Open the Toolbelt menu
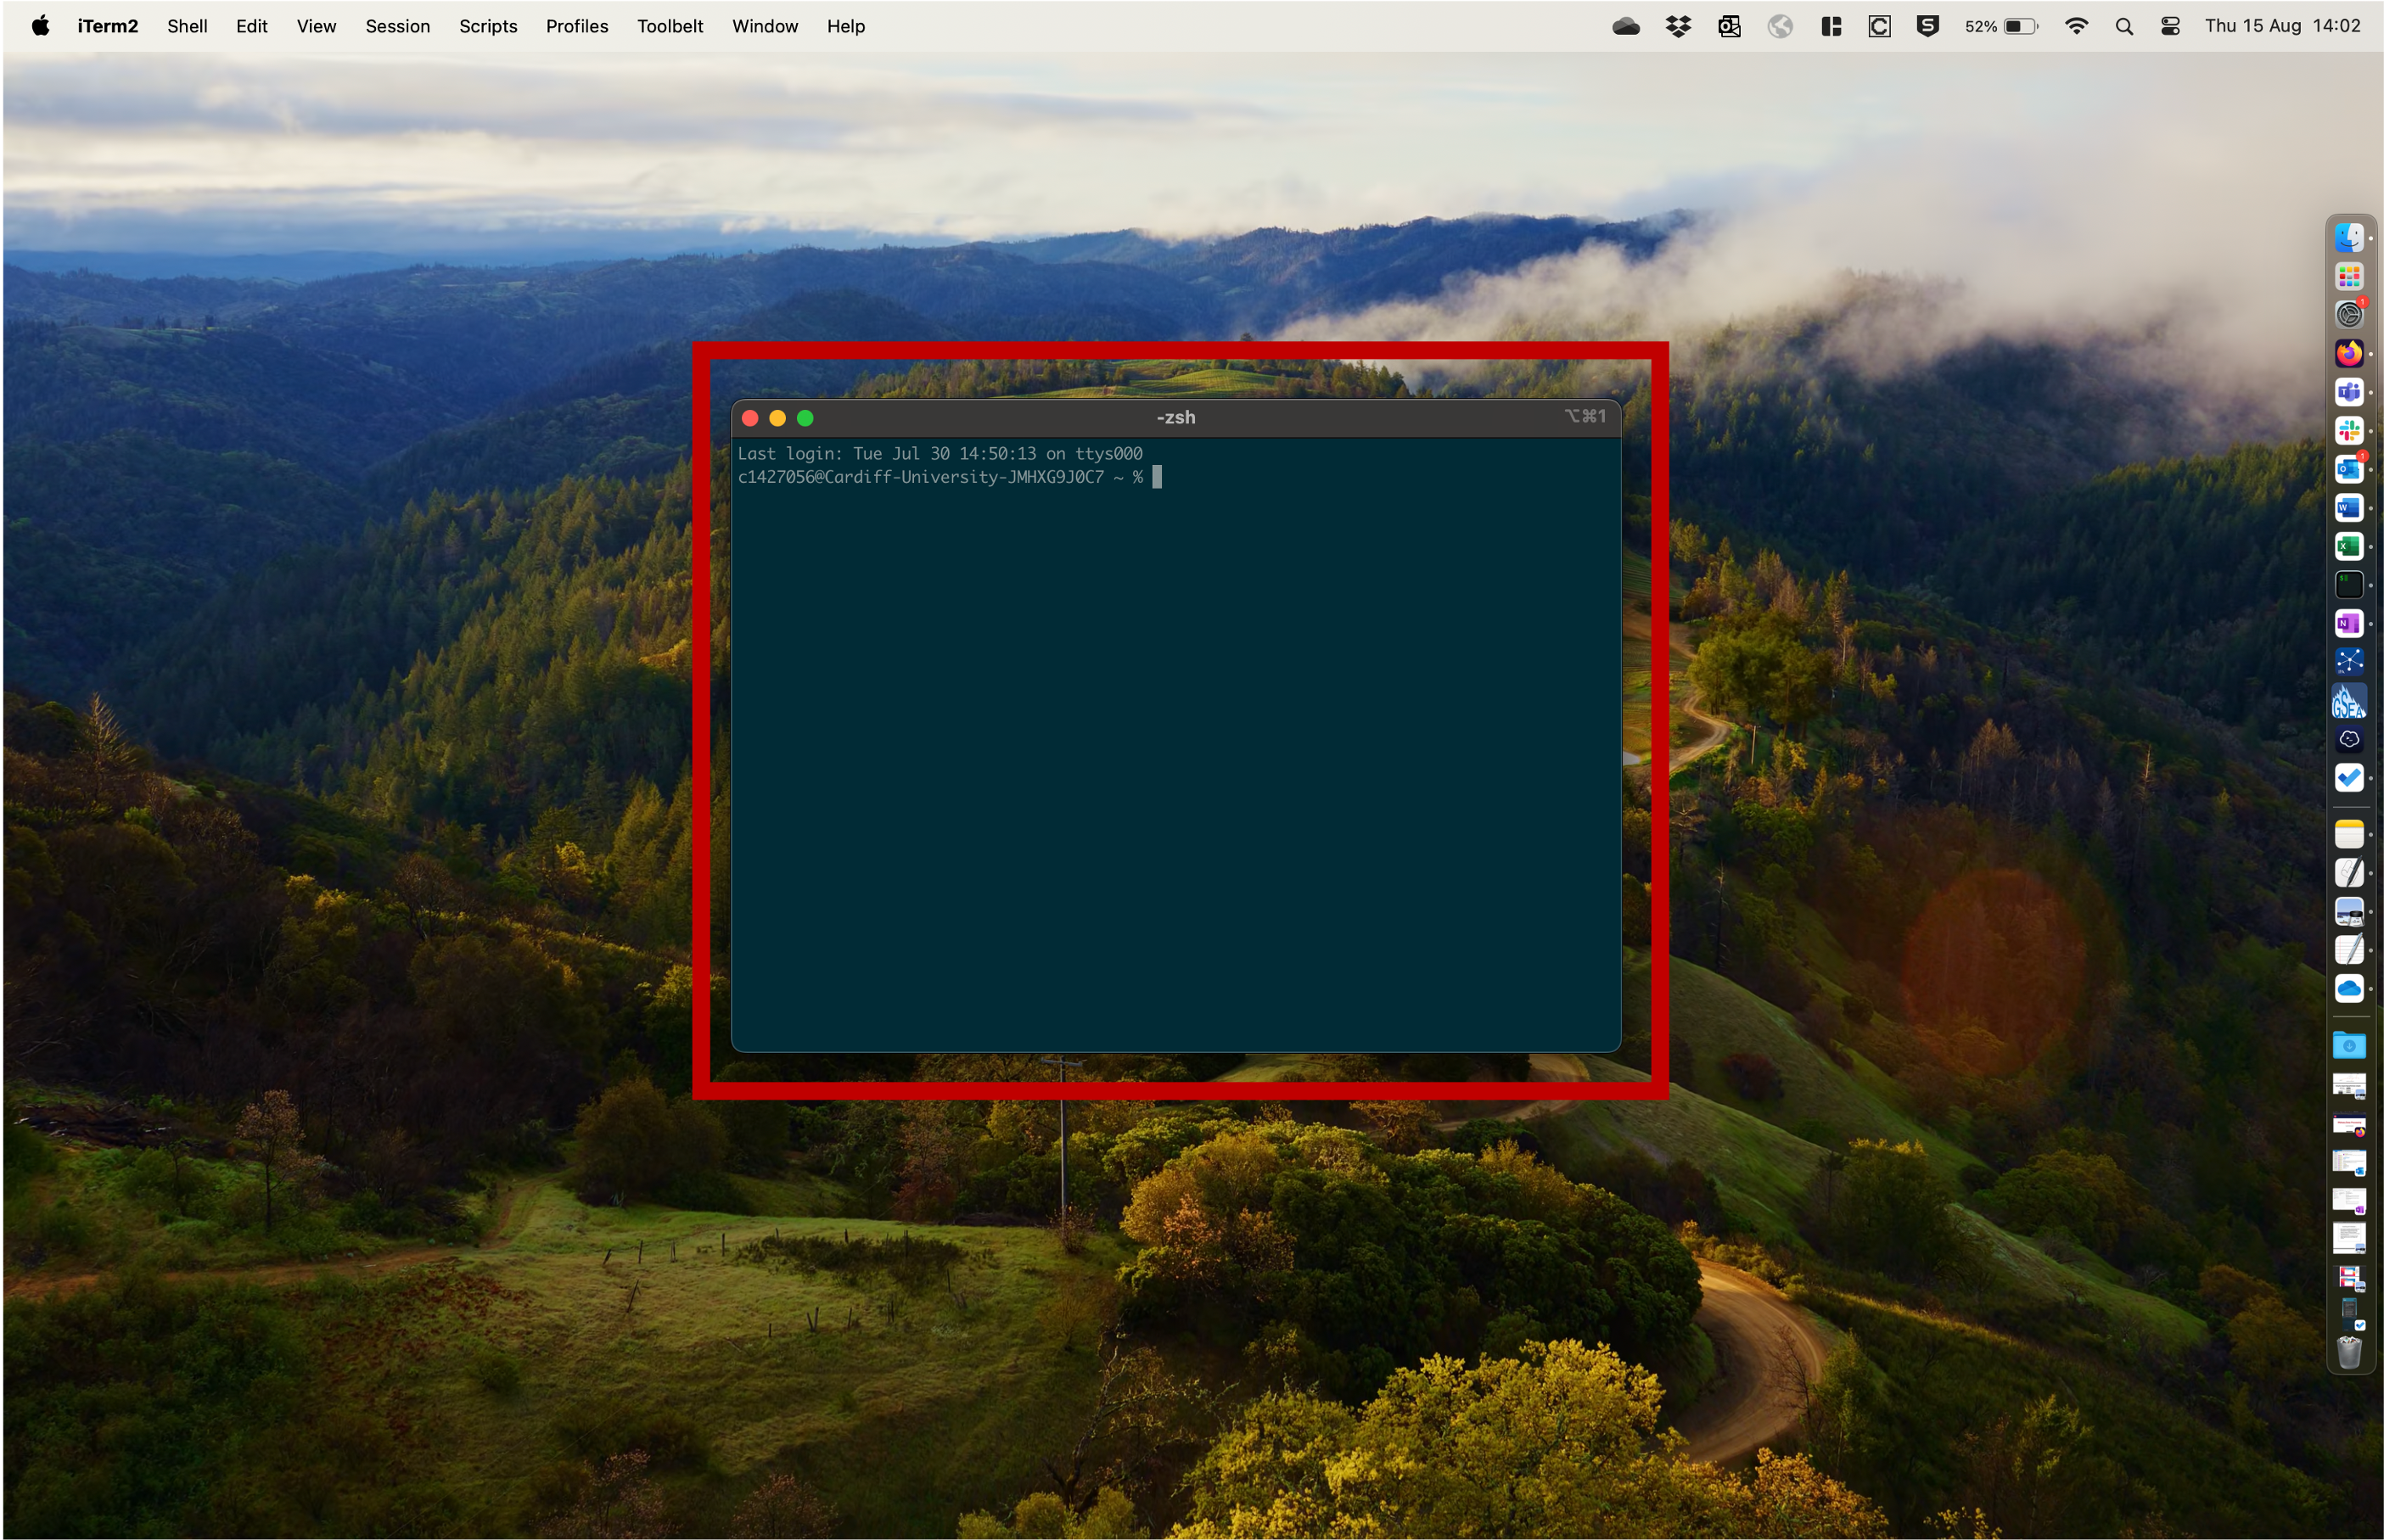Viewport: 2384px width, 1540px height. coord(670,27)
